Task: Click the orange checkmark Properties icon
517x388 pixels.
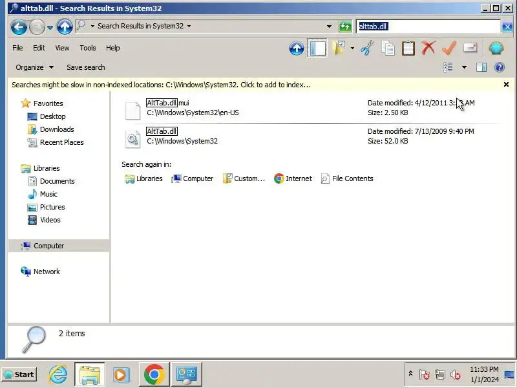Action: [449, 48]
